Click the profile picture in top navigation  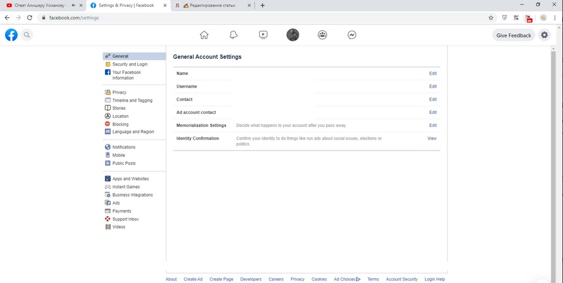293,35
